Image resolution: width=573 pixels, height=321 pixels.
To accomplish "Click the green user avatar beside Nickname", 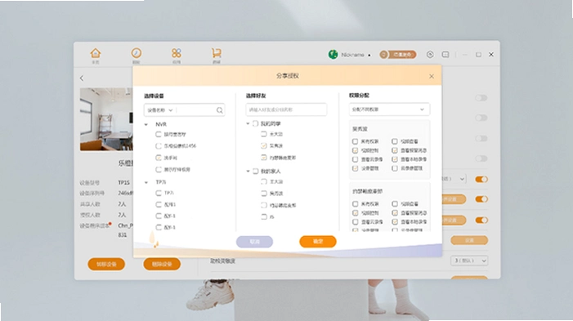I will pyautogui.click(x=333, y=55).
